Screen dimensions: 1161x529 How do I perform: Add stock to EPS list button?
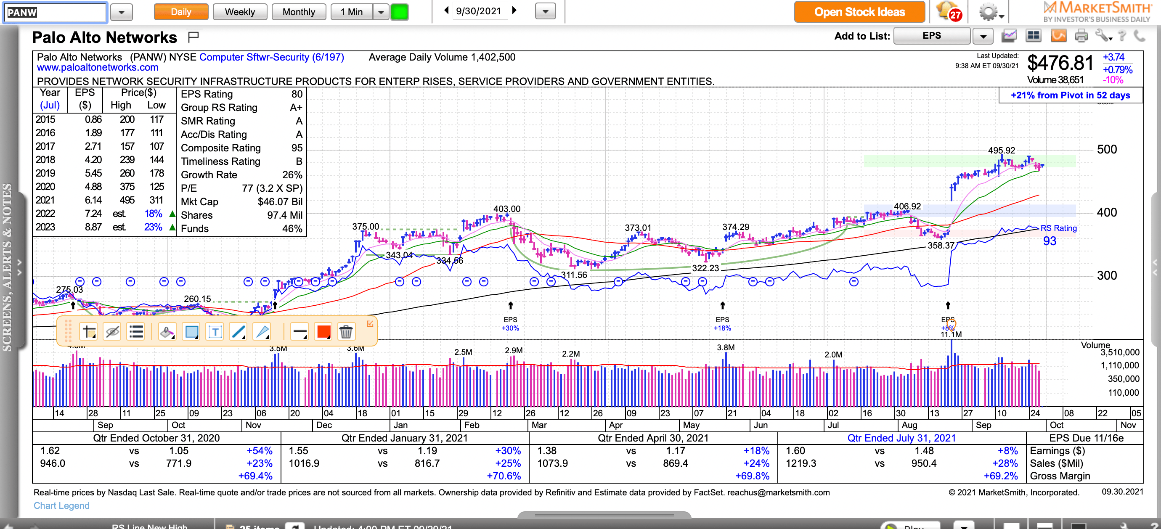point(931,36)
